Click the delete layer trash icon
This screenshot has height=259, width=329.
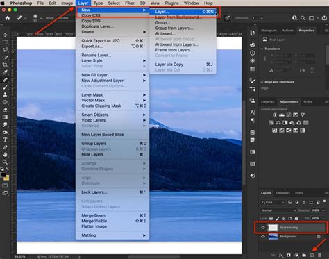tap(319, 255)
